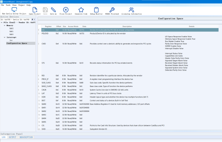Screen dimensions: 222x142
Task: Switch to the OUTPUT tab
Action: [13, 137]
